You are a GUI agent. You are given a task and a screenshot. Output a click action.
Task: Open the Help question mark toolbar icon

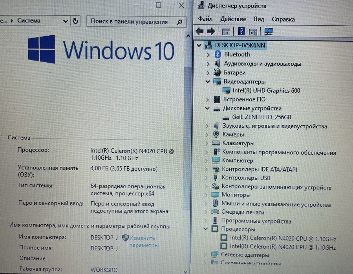[241, 31]
